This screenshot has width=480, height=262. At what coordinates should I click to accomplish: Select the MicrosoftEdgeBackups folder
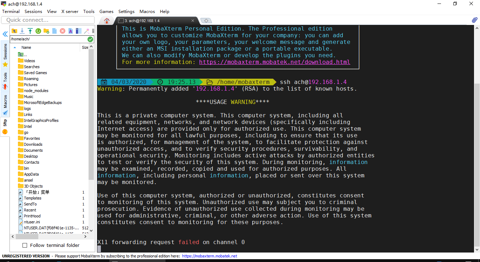(x=40, y=103)
